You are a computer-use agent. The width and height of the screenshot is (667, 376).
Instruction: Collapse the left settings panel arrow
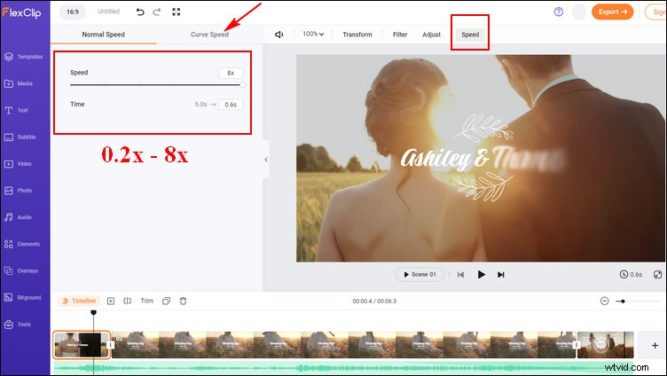[266, 160]
